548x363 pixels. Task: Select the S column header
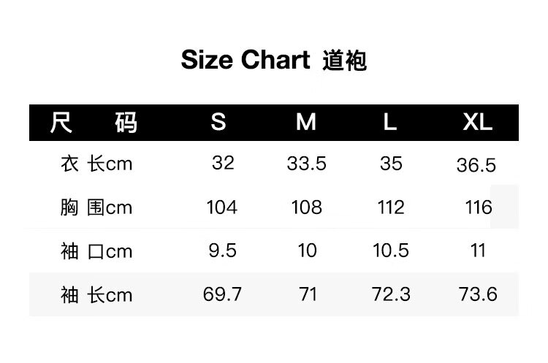pos(218,122)
